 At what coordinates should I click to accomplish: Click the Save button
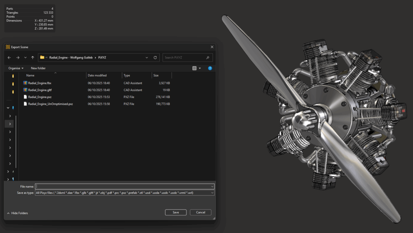175,212
